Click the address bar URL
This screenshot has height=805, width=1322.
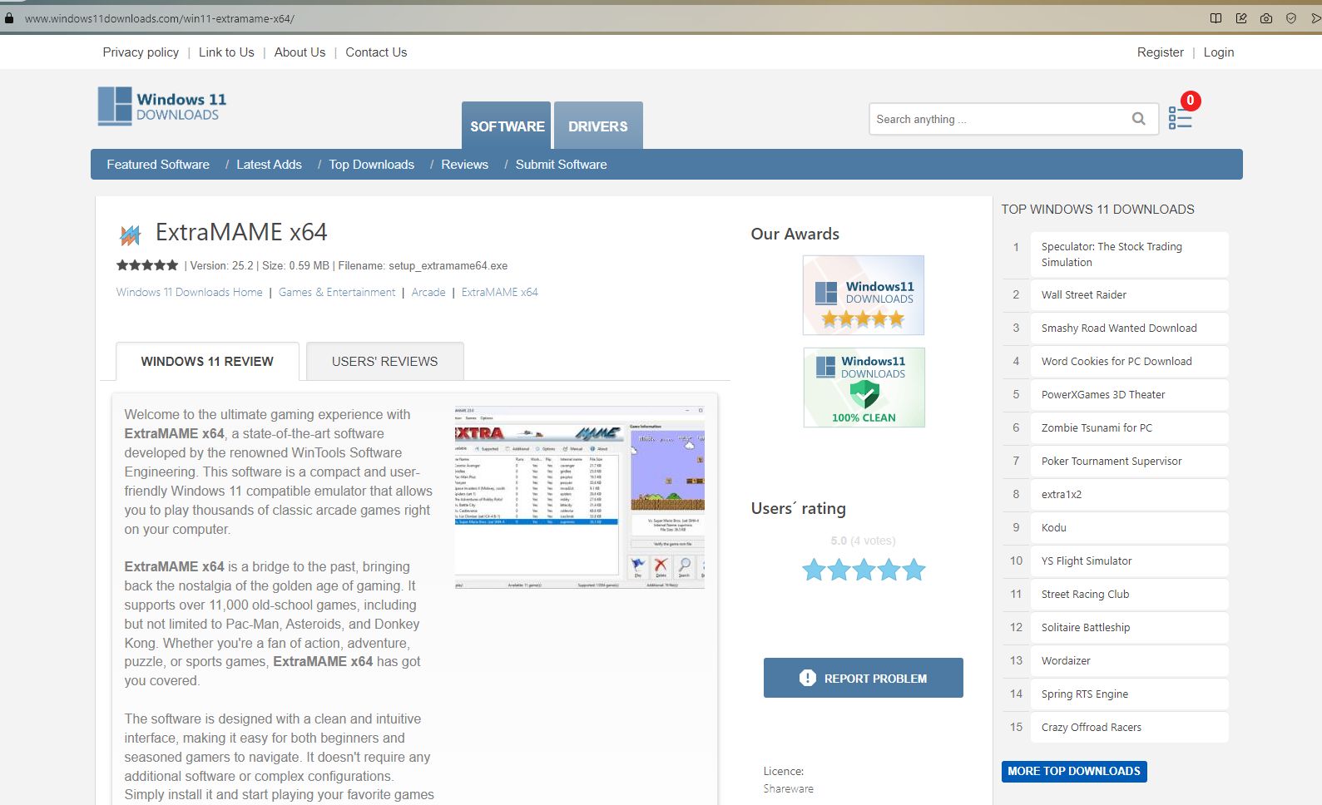click(159, 18)
